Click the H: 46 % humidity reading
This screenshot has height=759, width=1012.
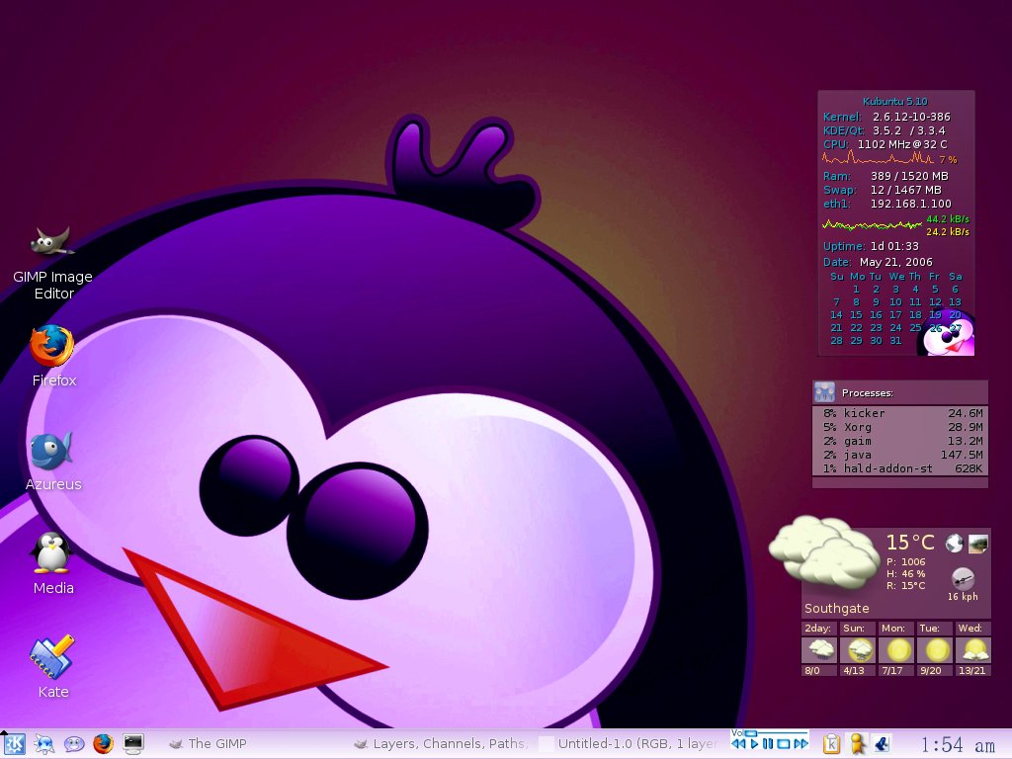905,574
